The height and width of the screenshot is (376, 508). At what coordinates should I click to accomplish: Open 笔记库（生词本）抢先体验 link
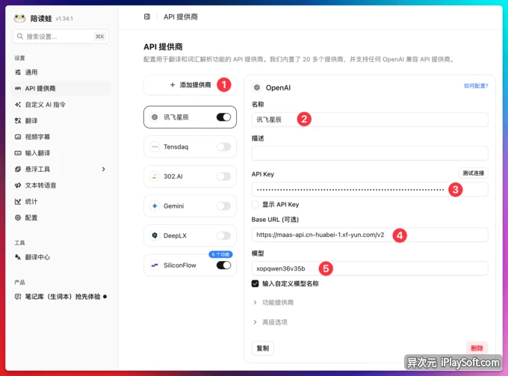[x=61, y=297]
